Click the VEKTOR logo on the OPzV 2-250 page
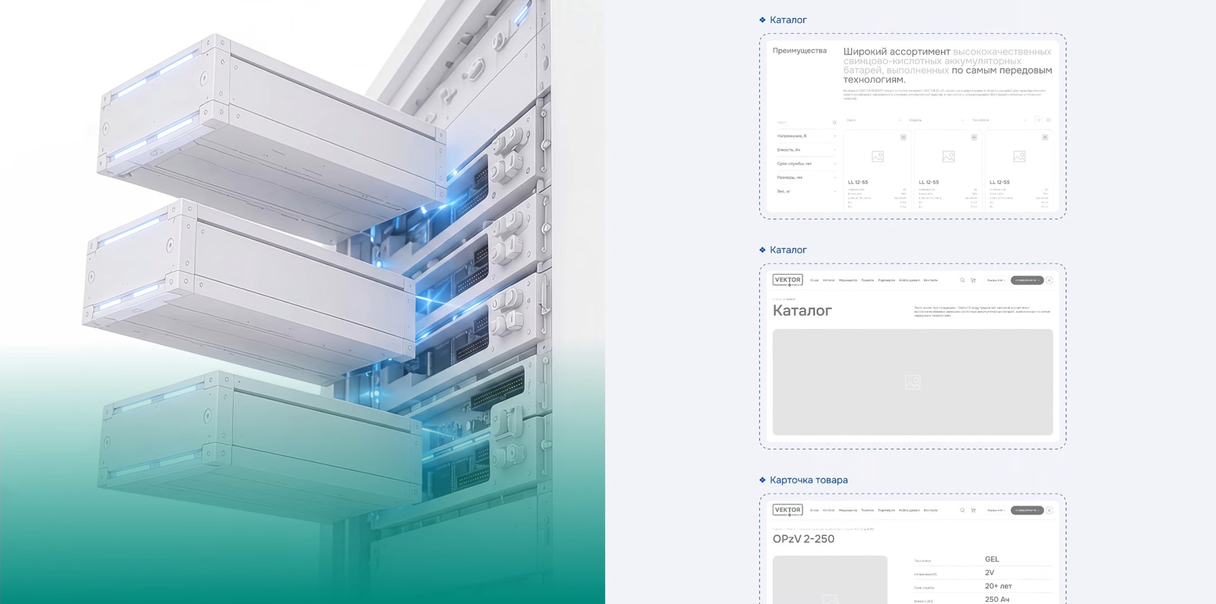The height and width of the screenshot is (604, 1216). pos(788,510)
